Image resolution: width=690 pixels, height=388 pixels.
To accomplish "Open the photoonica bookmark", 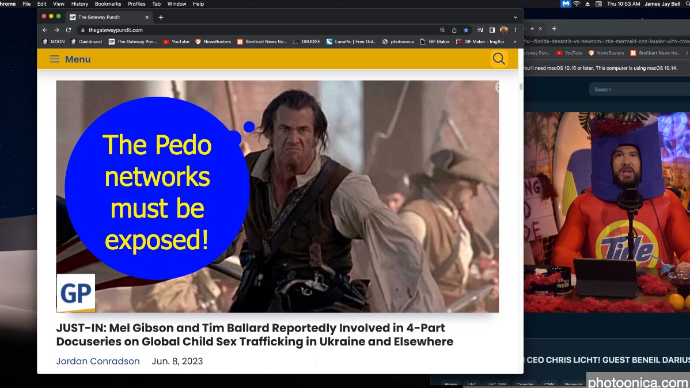I will pyautogui.click(x=398, y=42).
